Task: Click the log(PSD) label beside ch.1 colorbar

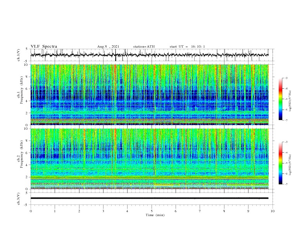Action: pyautogui.click(x=290, y=101)
